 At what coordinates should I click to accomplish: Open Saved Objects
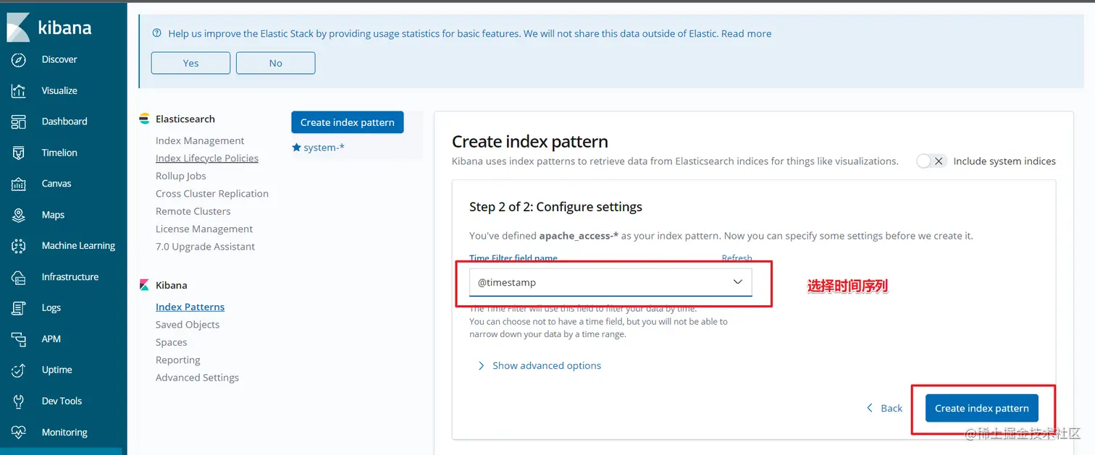188,325
